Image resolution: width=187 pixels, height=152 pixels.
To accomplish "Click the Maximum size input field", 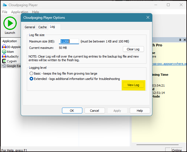I will [69, 41].
